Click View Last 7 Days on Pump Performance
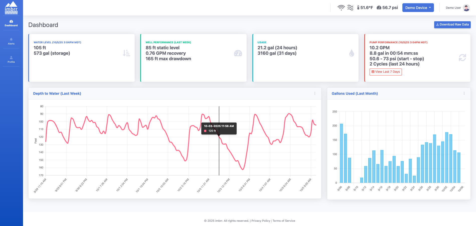476x226 pixels. point(385,72)
